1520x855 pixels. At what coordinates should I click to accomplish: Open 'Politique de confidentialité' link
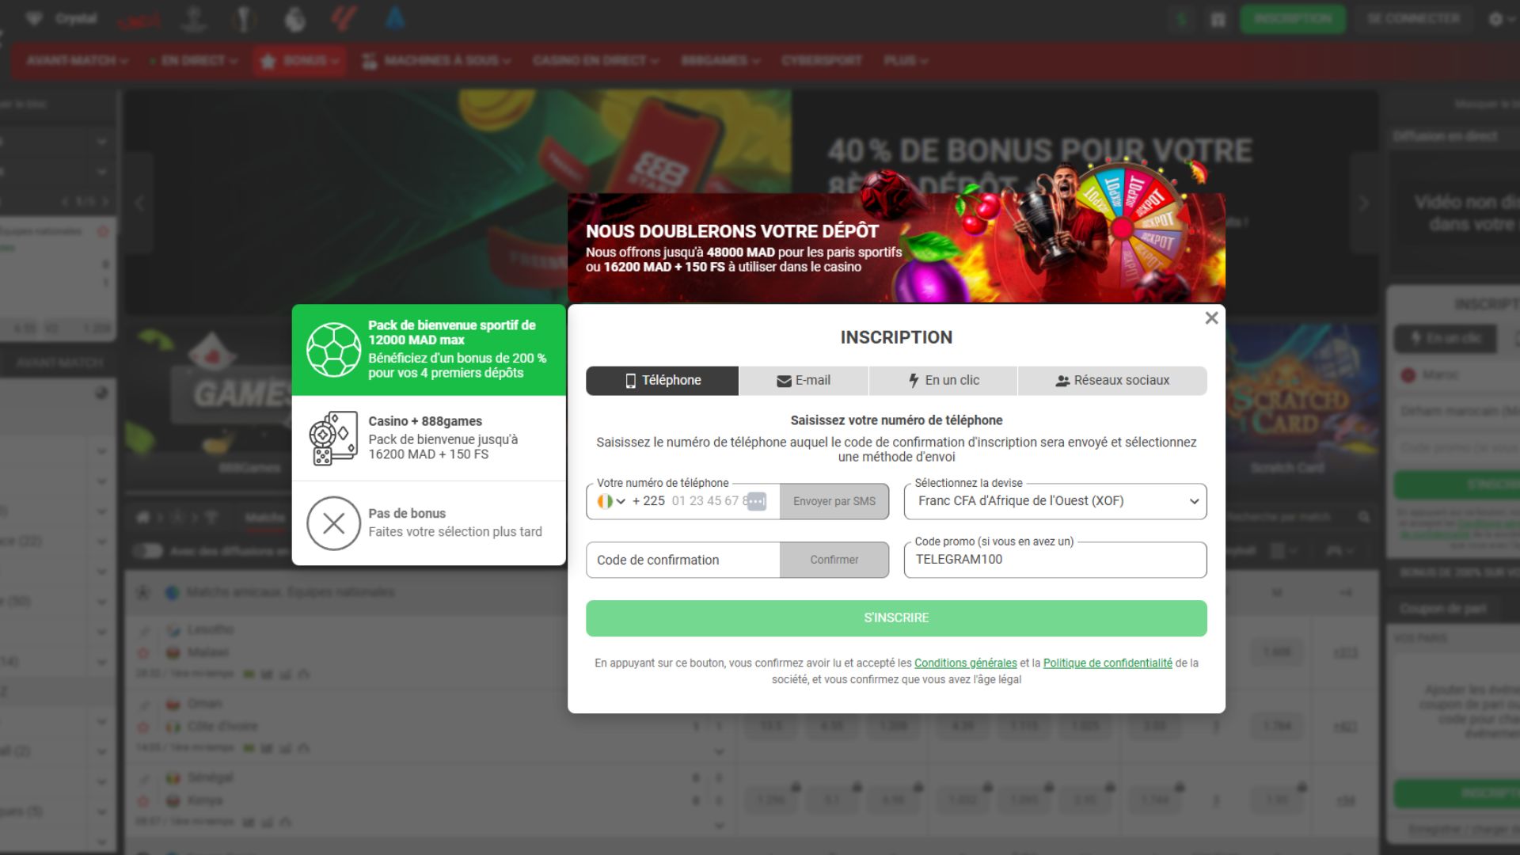click(1107, 663)
